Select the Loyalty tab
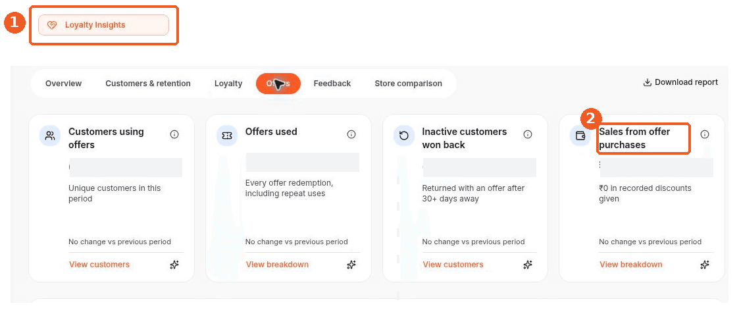The height and width of the screenshot is (316, 739). (228, 84)
